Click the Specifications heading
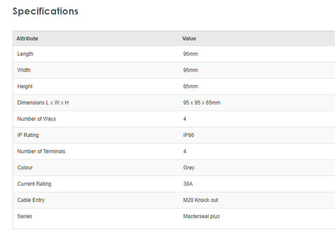This screenshot has height=241, width=335. point(45,11)
